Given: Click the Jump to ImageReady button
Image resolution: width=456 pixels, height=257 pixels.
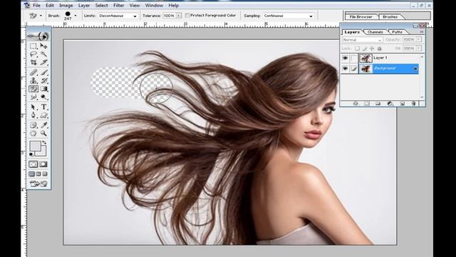Looking at the screenshot, I should 38,184.
